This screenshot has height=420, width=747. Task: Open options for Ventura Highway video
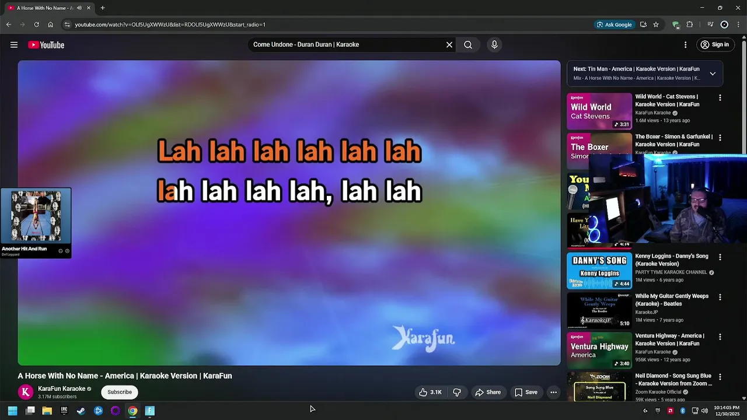(x=720, y=337)
